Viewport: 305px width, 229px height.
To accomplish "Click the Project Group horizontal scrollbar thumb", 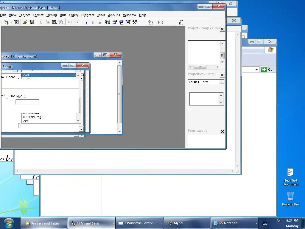I will pos(200,67).
